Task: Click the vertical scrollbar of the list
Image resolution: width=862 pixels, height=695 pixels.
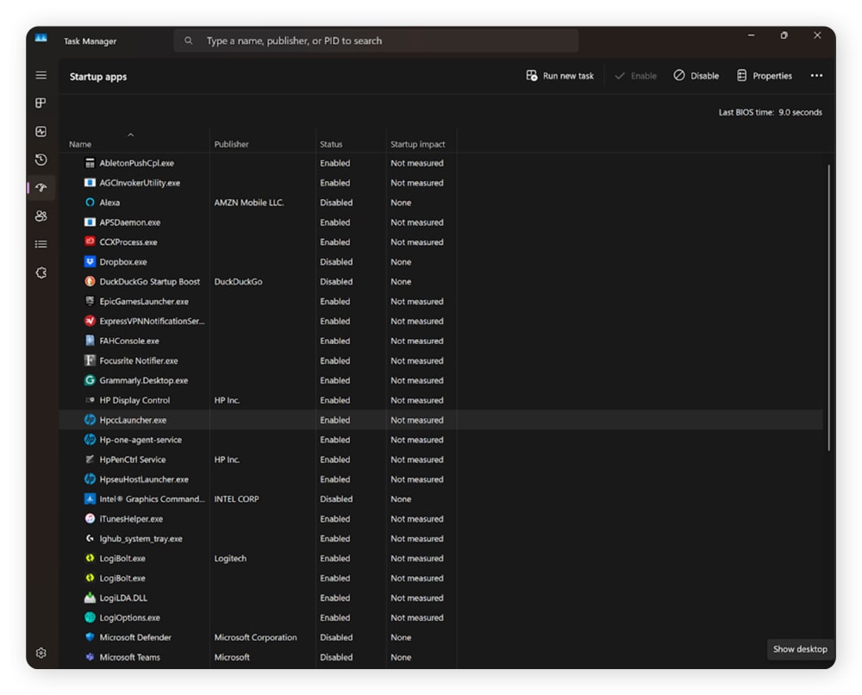Action: pyautogui.click(x=828, y=307)
